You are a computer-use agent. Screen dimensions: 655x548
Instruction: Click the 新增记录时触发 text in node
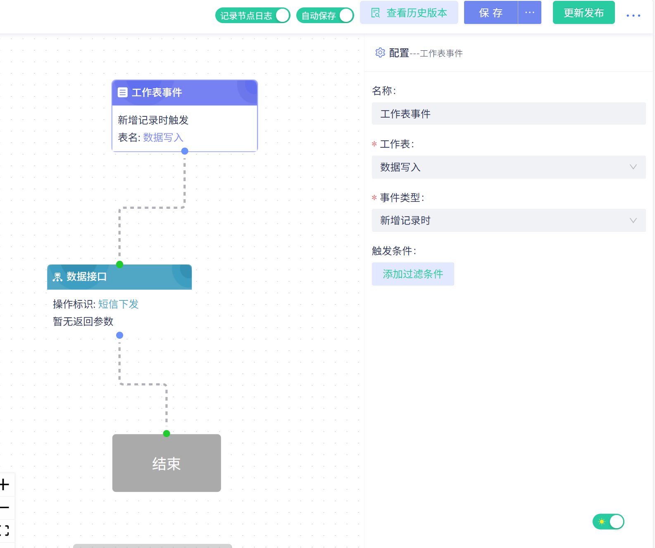point(153,120)
